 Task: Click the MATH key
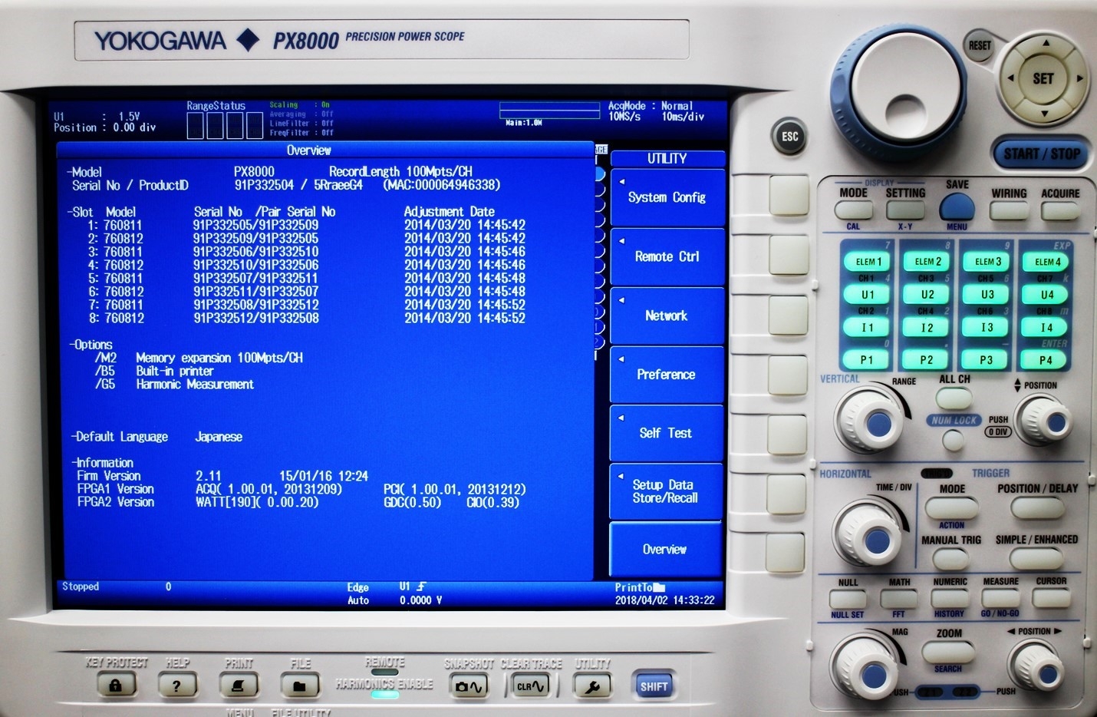coord(899,598)
